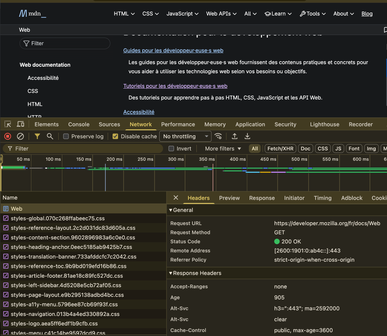This screenshot has width=387, height=336.
Task: Show network conditions panel
Action: coord(218,136)
